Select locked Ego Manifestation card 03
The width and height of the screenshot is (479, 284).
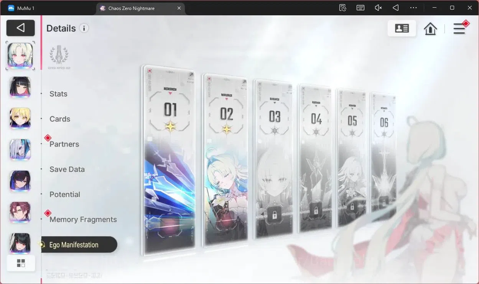pos(274,159)
